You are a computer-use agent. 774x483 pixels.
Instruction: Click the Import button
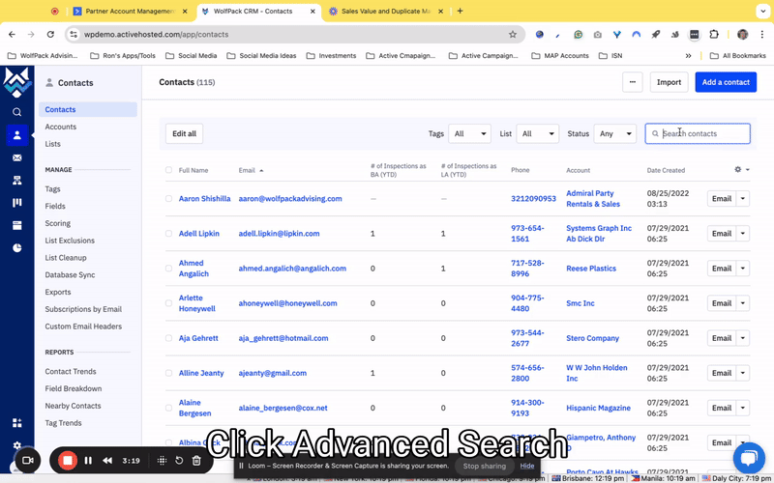click(669, 82)
